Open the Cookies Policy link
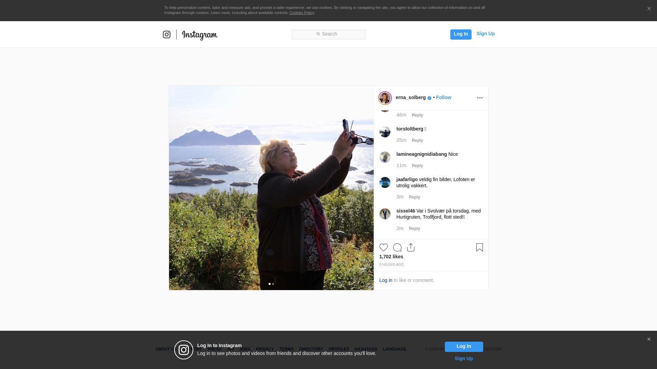Image resolution: width=657 pixels, height=369 pixels. pyautogui.click(x=301, y=13)
